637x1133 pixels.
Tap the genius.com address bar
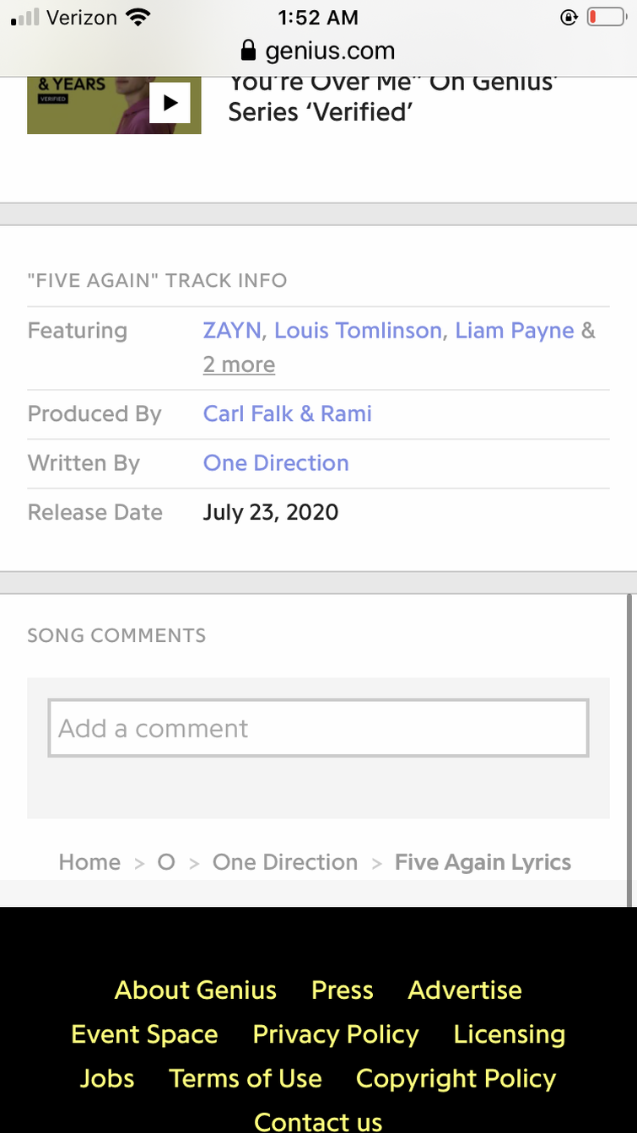(x=330, y=51)
